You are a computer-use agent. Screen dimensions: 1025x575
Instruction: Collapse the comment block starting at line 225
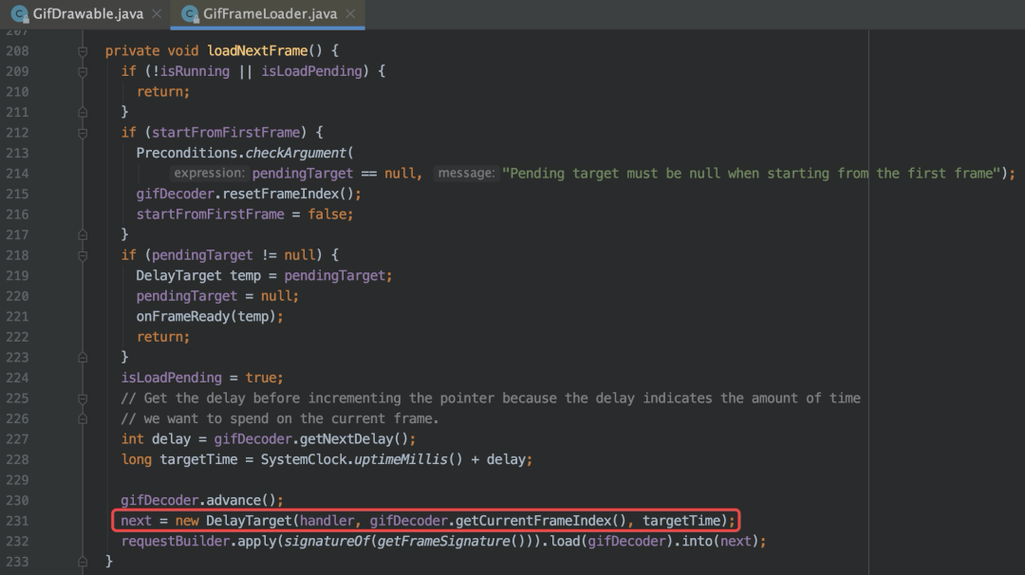click(83, 399)
